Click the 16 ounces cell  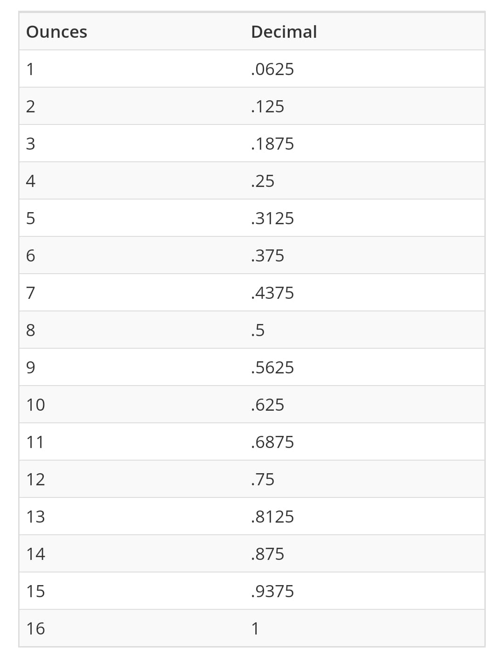point(36,628)
